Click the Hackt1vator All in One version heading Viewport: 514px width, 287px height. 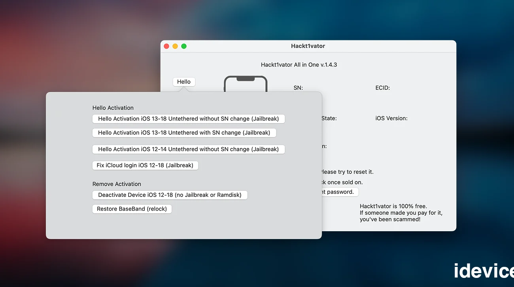(x=299, y=65)
